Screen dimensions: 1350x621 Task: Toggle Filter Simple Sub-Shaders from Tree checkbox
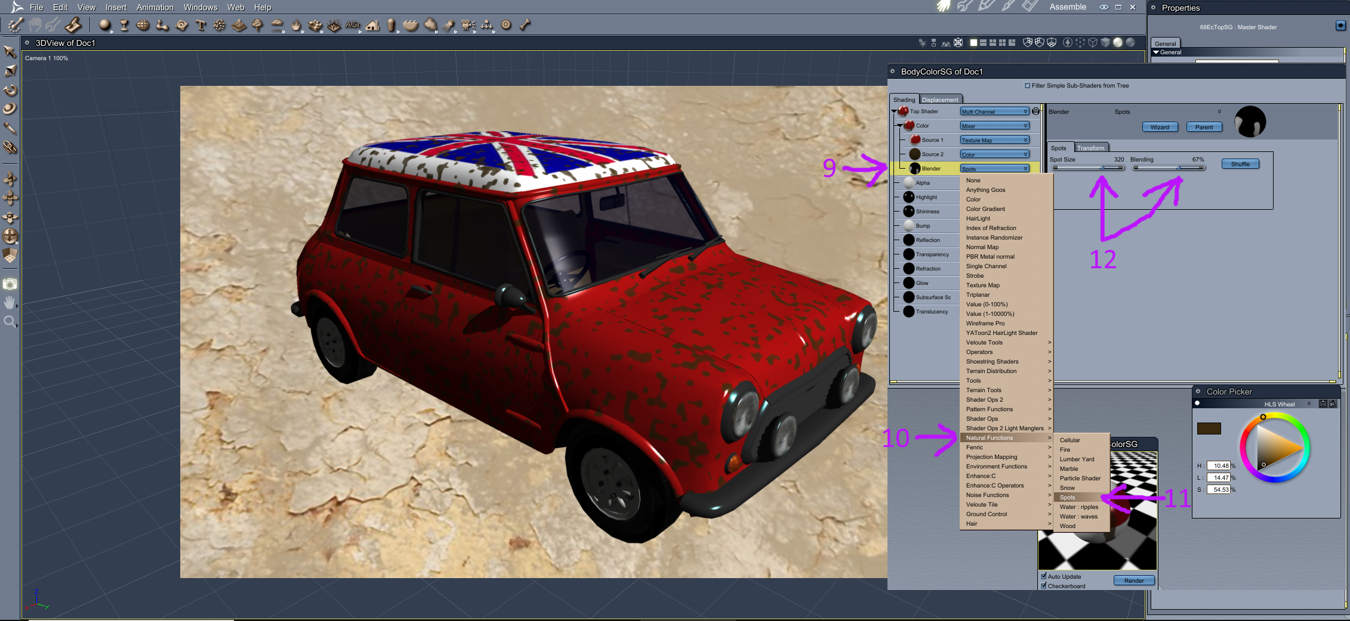pyautogui.click(x=1027, y=86)
